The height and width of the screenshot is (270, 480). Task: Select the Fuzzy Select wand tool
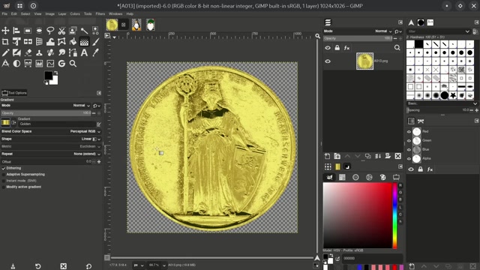tap(84, 31)
